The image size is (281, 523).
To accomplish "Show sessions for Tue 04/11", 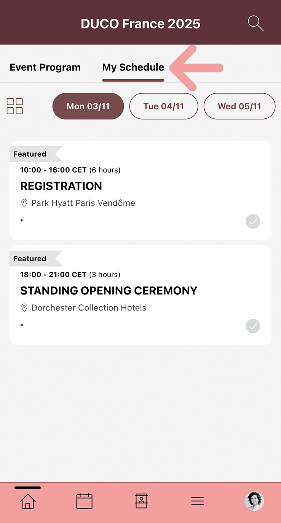I will pyautogui.click(x=164, y=106).
